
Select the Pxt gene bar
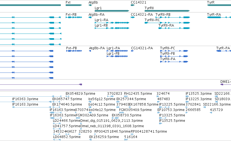[x=74, y=5]
